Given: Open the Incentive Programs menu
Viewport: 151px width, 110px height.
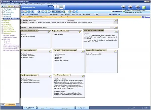Looking at the screenshot, I should tap(40, 4).
